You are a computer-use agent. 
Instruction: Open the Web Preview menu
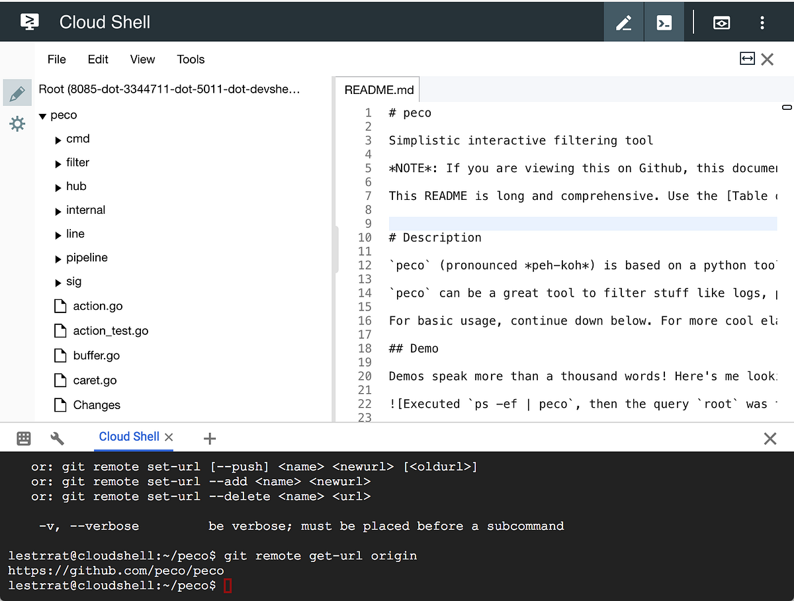point(721,23)
